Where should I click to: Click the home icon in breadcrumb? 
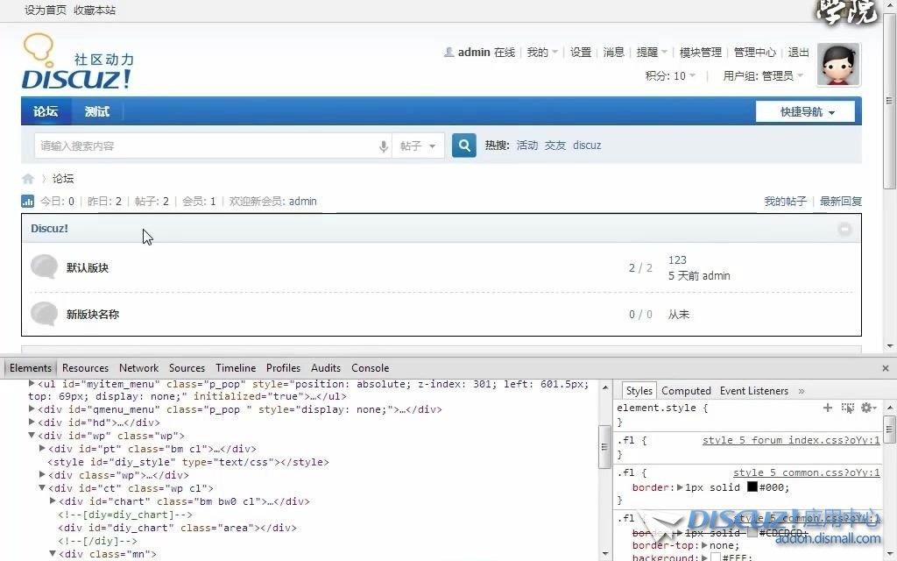[x=28, y=179]
